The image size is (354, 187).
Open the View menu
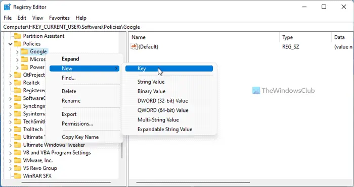tap(37, 18)
